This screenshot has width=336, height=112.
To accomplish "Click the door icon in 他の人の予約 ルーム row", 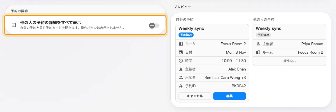I will pos(258,52).
